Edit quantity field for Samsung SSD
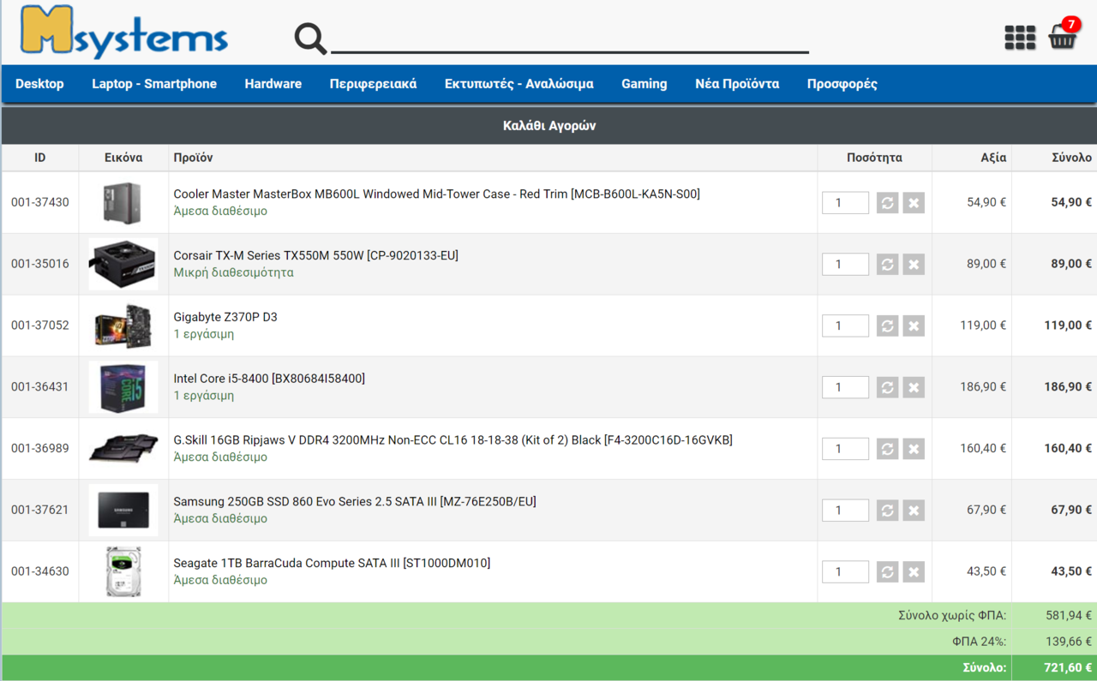 pyautogui.click(x=845, y=511)
